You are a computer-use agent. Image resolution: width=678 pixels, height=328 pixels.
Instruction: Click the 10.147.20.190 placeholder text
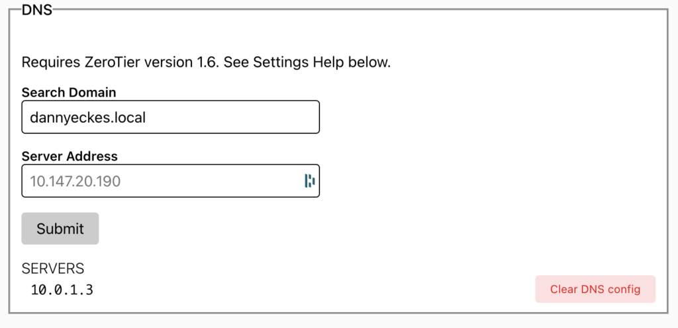click(x=75, y=181)
